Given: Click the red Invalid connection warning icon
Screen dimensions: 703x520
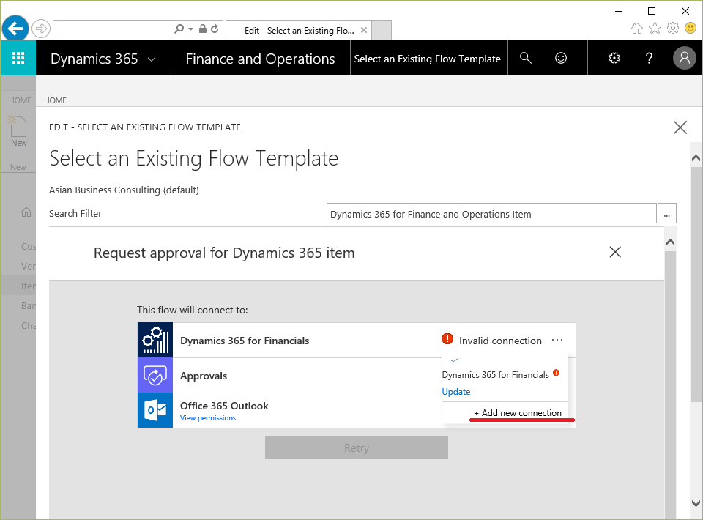Looking at the screenshot, I should [447, 339].
